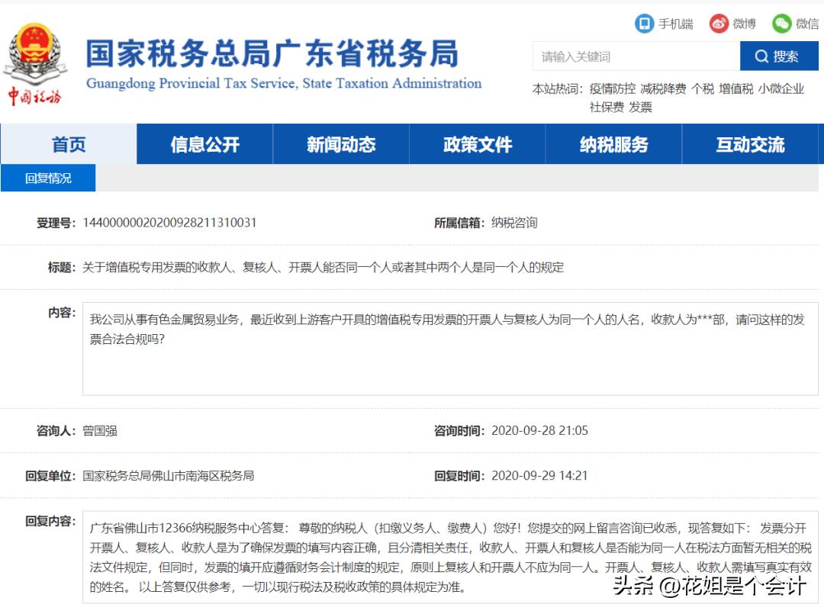Open the 纳税服务 navigation menu
The image size is (824, 614).
(613, 144)
